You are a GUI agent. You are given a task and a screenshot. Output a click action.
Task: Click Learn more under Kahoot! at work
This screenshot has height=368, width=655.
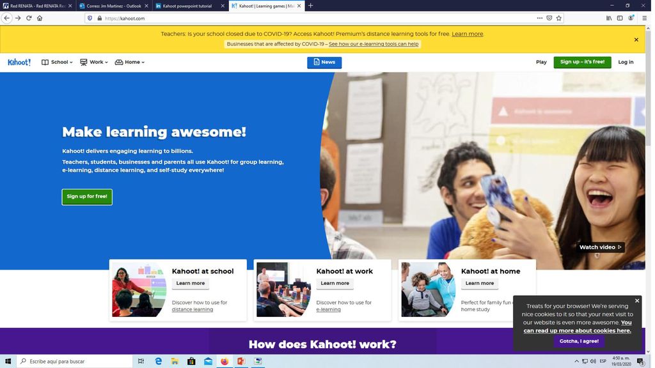(335, 283)
